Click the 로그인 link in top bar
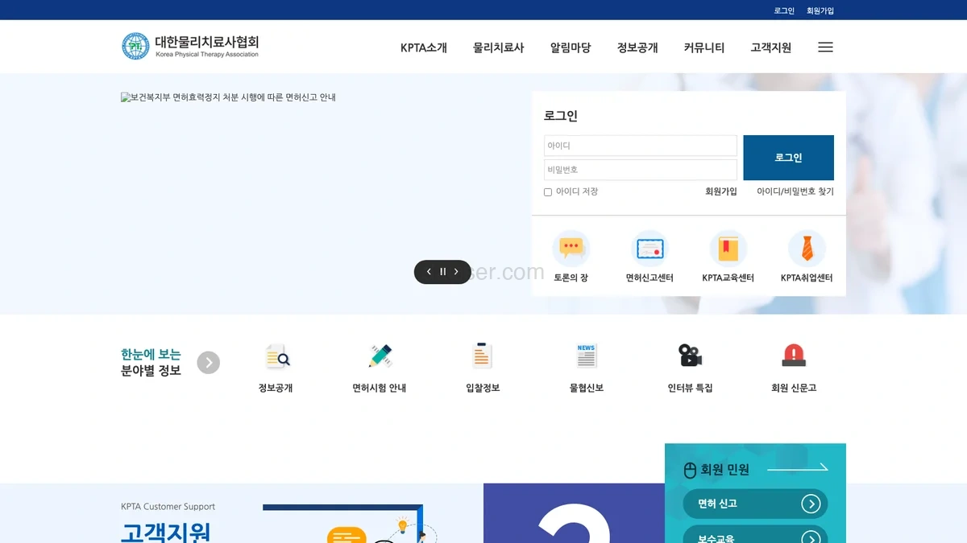The image size is (967, 543). pos(784,10)
